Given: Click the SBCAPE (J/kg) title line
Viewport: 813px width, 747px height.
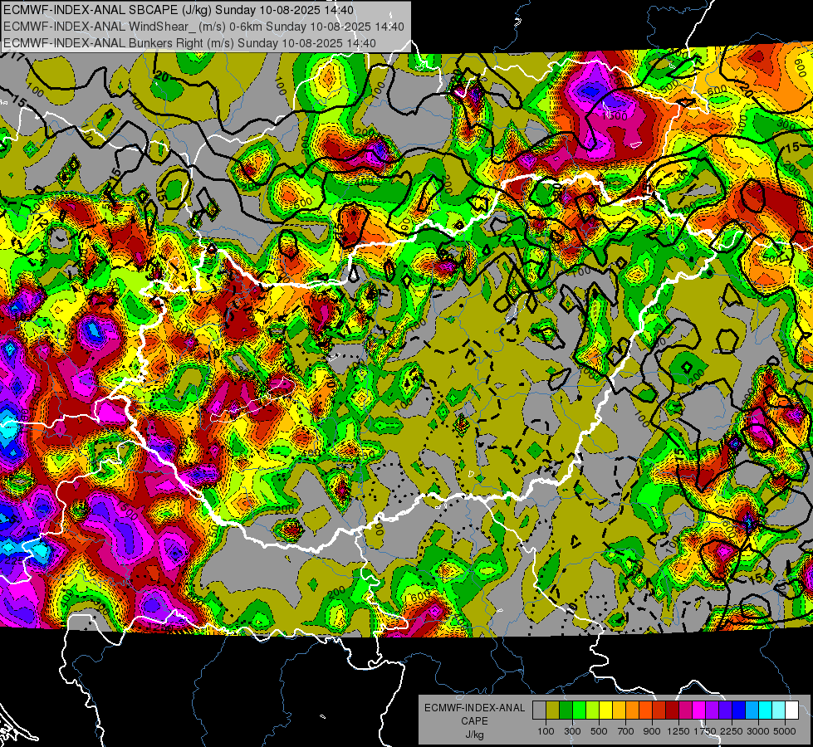Looking at the screenshot, I should (179, 10).
